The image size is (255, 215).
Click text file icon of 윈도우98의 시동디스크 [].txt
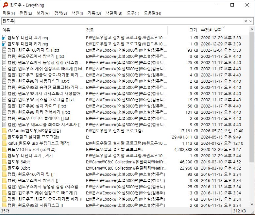pyautogui.click(x=4, y=81)
